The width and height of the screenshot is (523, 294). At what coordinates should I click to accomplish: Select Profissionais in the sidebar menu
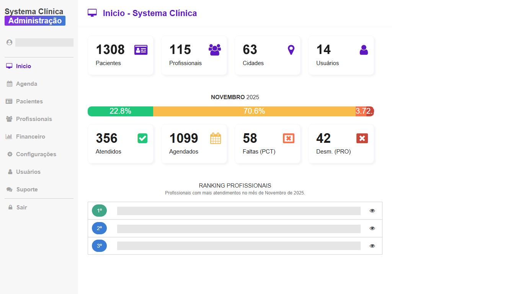click(34, 119)
